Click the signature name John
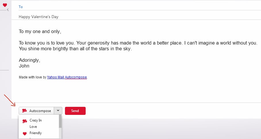The height and width of the screenshot is (139, 261). (24, 66)
